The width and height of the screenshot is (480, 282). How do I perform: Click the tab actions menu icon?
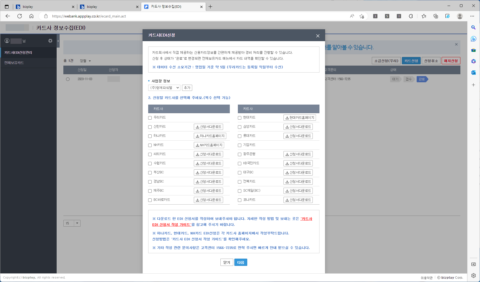7,7
